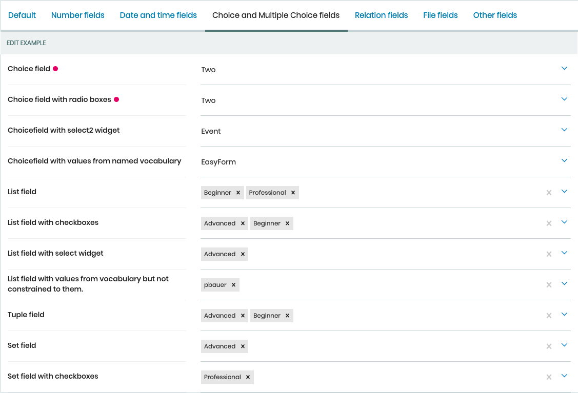Image resolution: width=578 pixels, height=393 pixels.
Task: Click the 'Set field with checkboxes' label
Action: [53, 376]
